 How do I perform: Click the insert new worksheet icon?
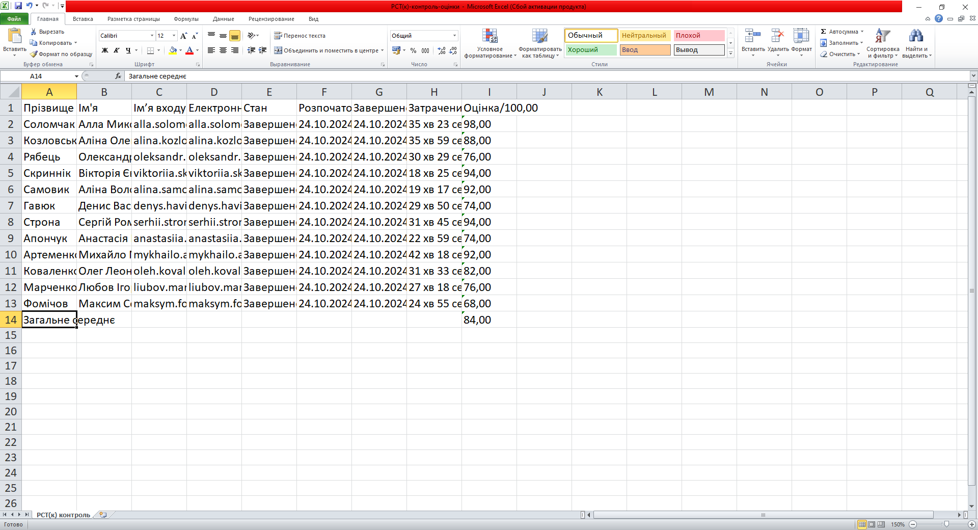click(x=103, y=515)
